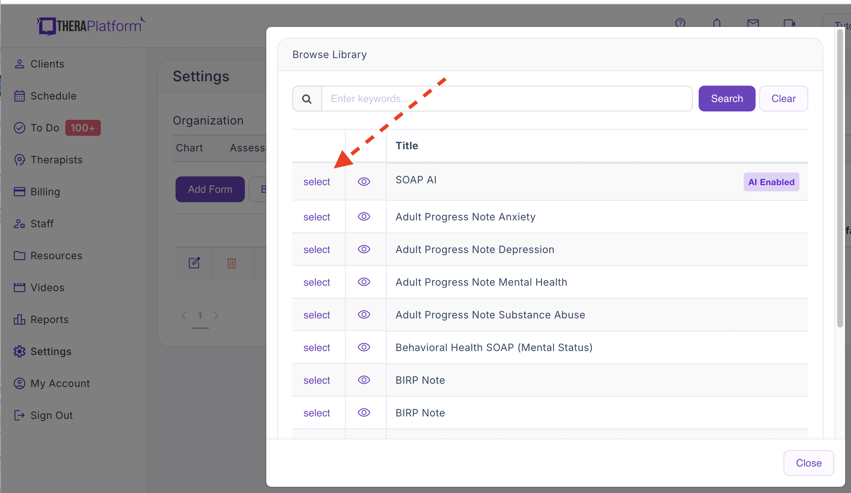Click the help question mark icon in header

pyautogui.click(x=680, y=24)
